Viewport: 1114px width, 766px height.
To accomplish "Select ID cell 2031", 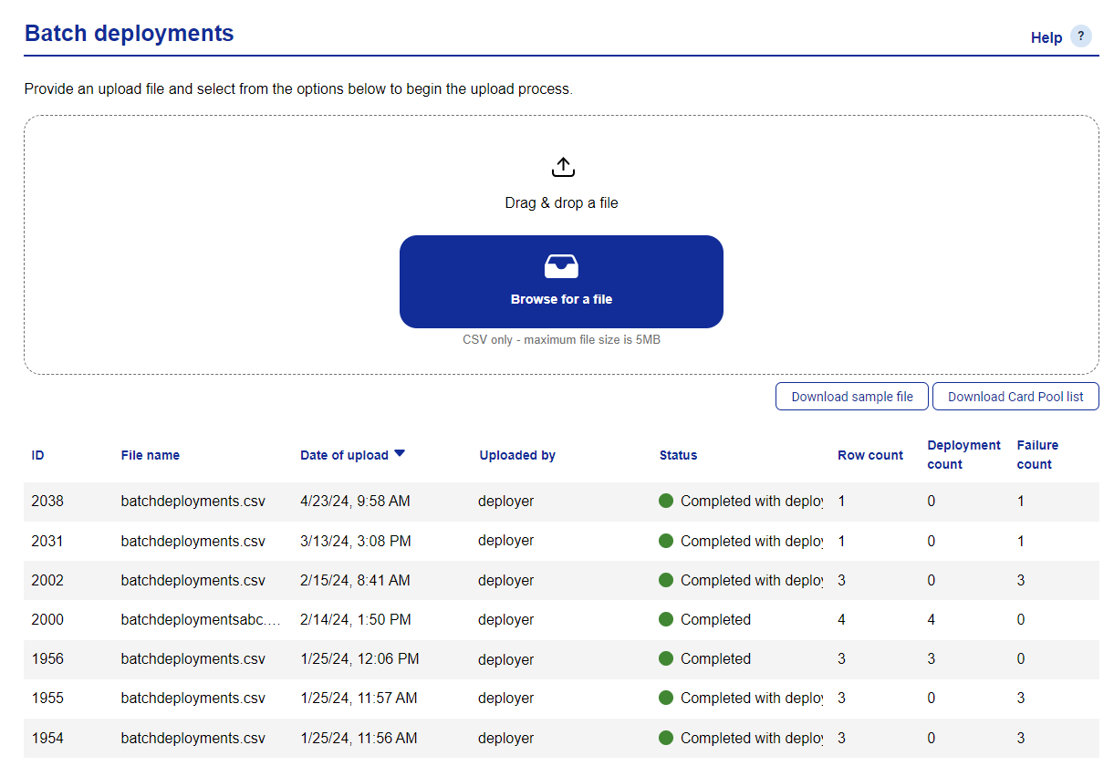I will (47, 541).
